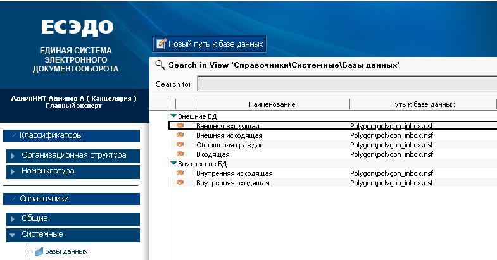
Task: Click the ЕСЭДО logo
Action: point(77,28)
